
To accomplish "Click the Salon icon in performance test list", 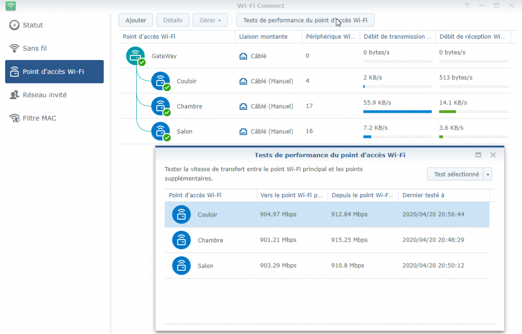I will [x=181, y=266].
